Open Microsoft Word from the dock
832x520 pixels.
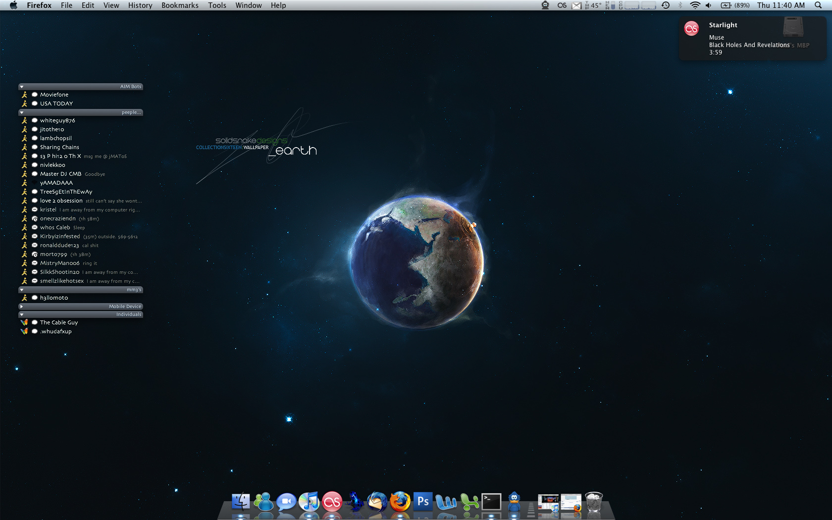pos(446,502)
